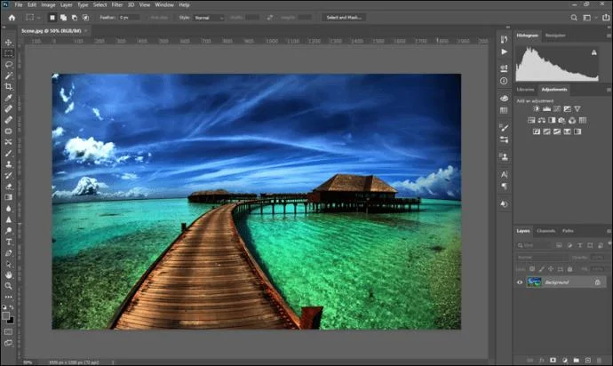Click the histogram cached data warning triangle

594,52
